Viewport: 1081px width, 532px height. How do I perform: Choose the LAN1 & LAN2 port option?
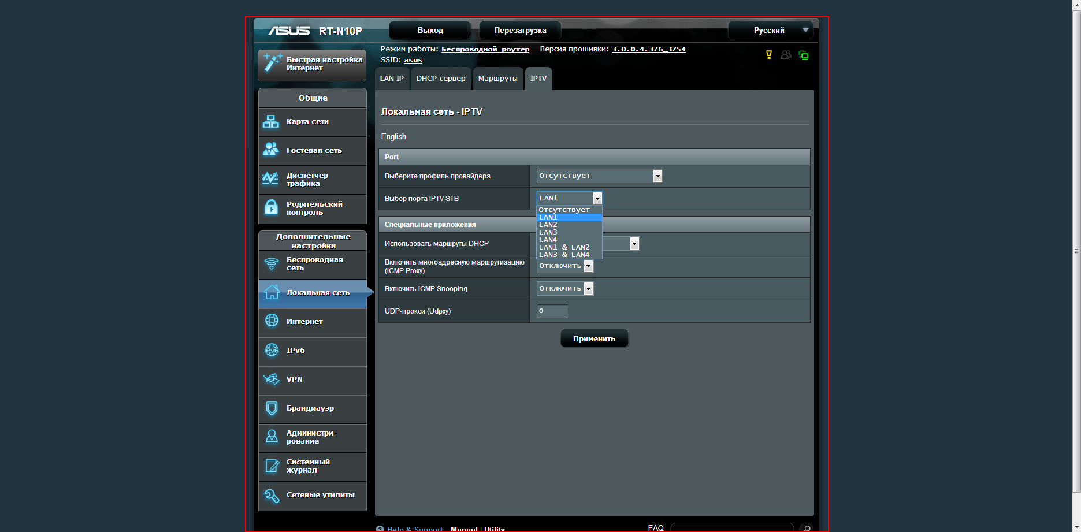click(x=564, y=247)
